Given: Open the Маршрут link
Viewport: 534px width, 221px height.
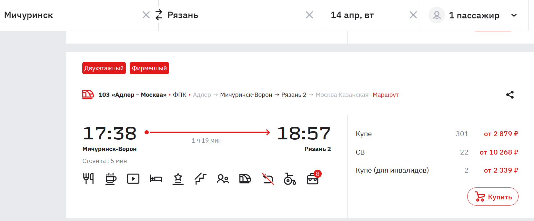Looking at the screenshot, I should click(x=386, y=95).
